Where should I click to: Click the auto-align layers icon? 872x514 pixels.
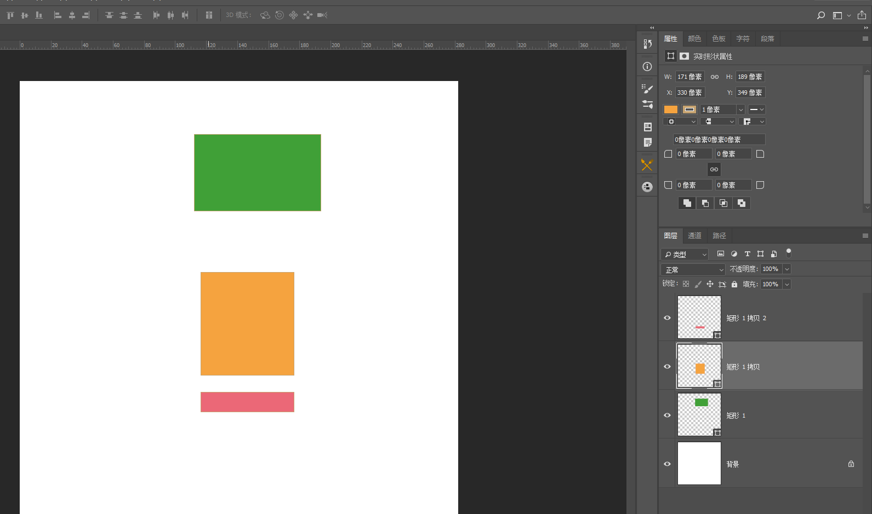click(x=209, y=15)
